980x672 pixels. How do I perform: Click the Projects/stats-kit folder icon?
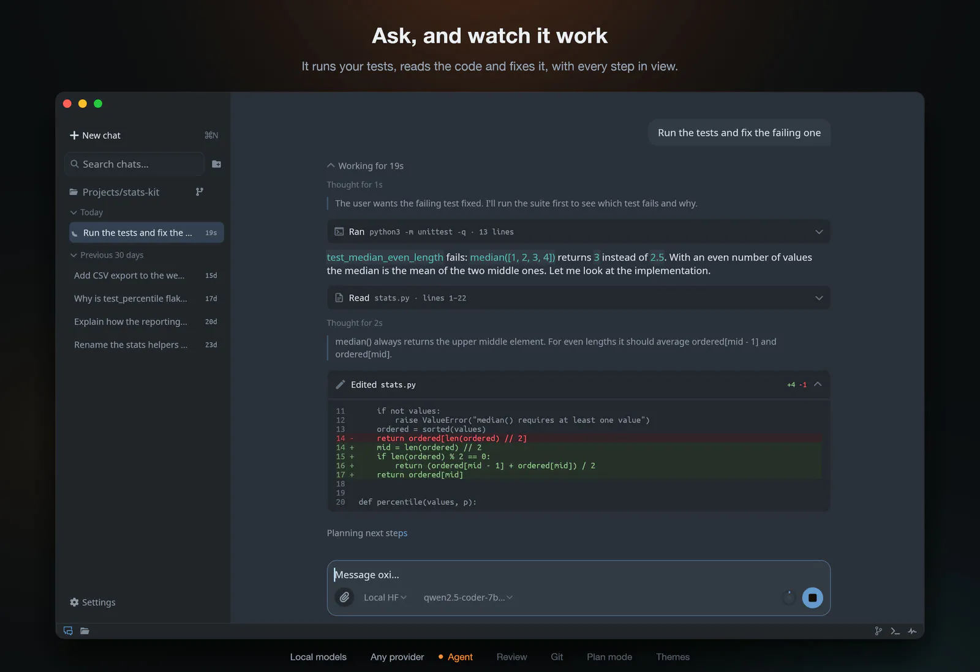point(73,192)
